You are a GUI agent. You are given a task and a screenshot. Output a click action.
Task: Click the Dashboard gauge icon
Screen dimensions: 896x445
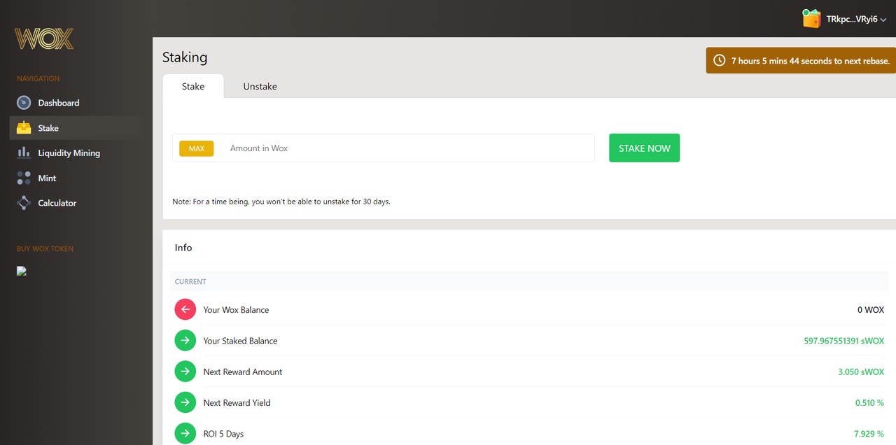(24, 103)
